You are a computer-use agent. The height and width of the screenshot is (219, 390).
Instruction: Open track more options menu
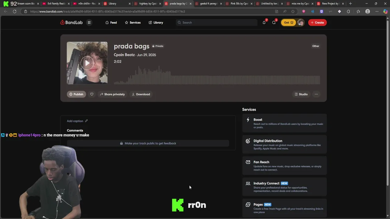pos(316,94)
